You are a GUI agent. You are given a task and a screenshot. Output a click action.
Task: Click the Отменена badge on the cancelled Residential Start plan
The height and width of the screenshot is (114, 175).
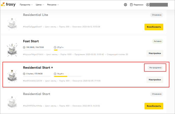click(x=157, y=94)
